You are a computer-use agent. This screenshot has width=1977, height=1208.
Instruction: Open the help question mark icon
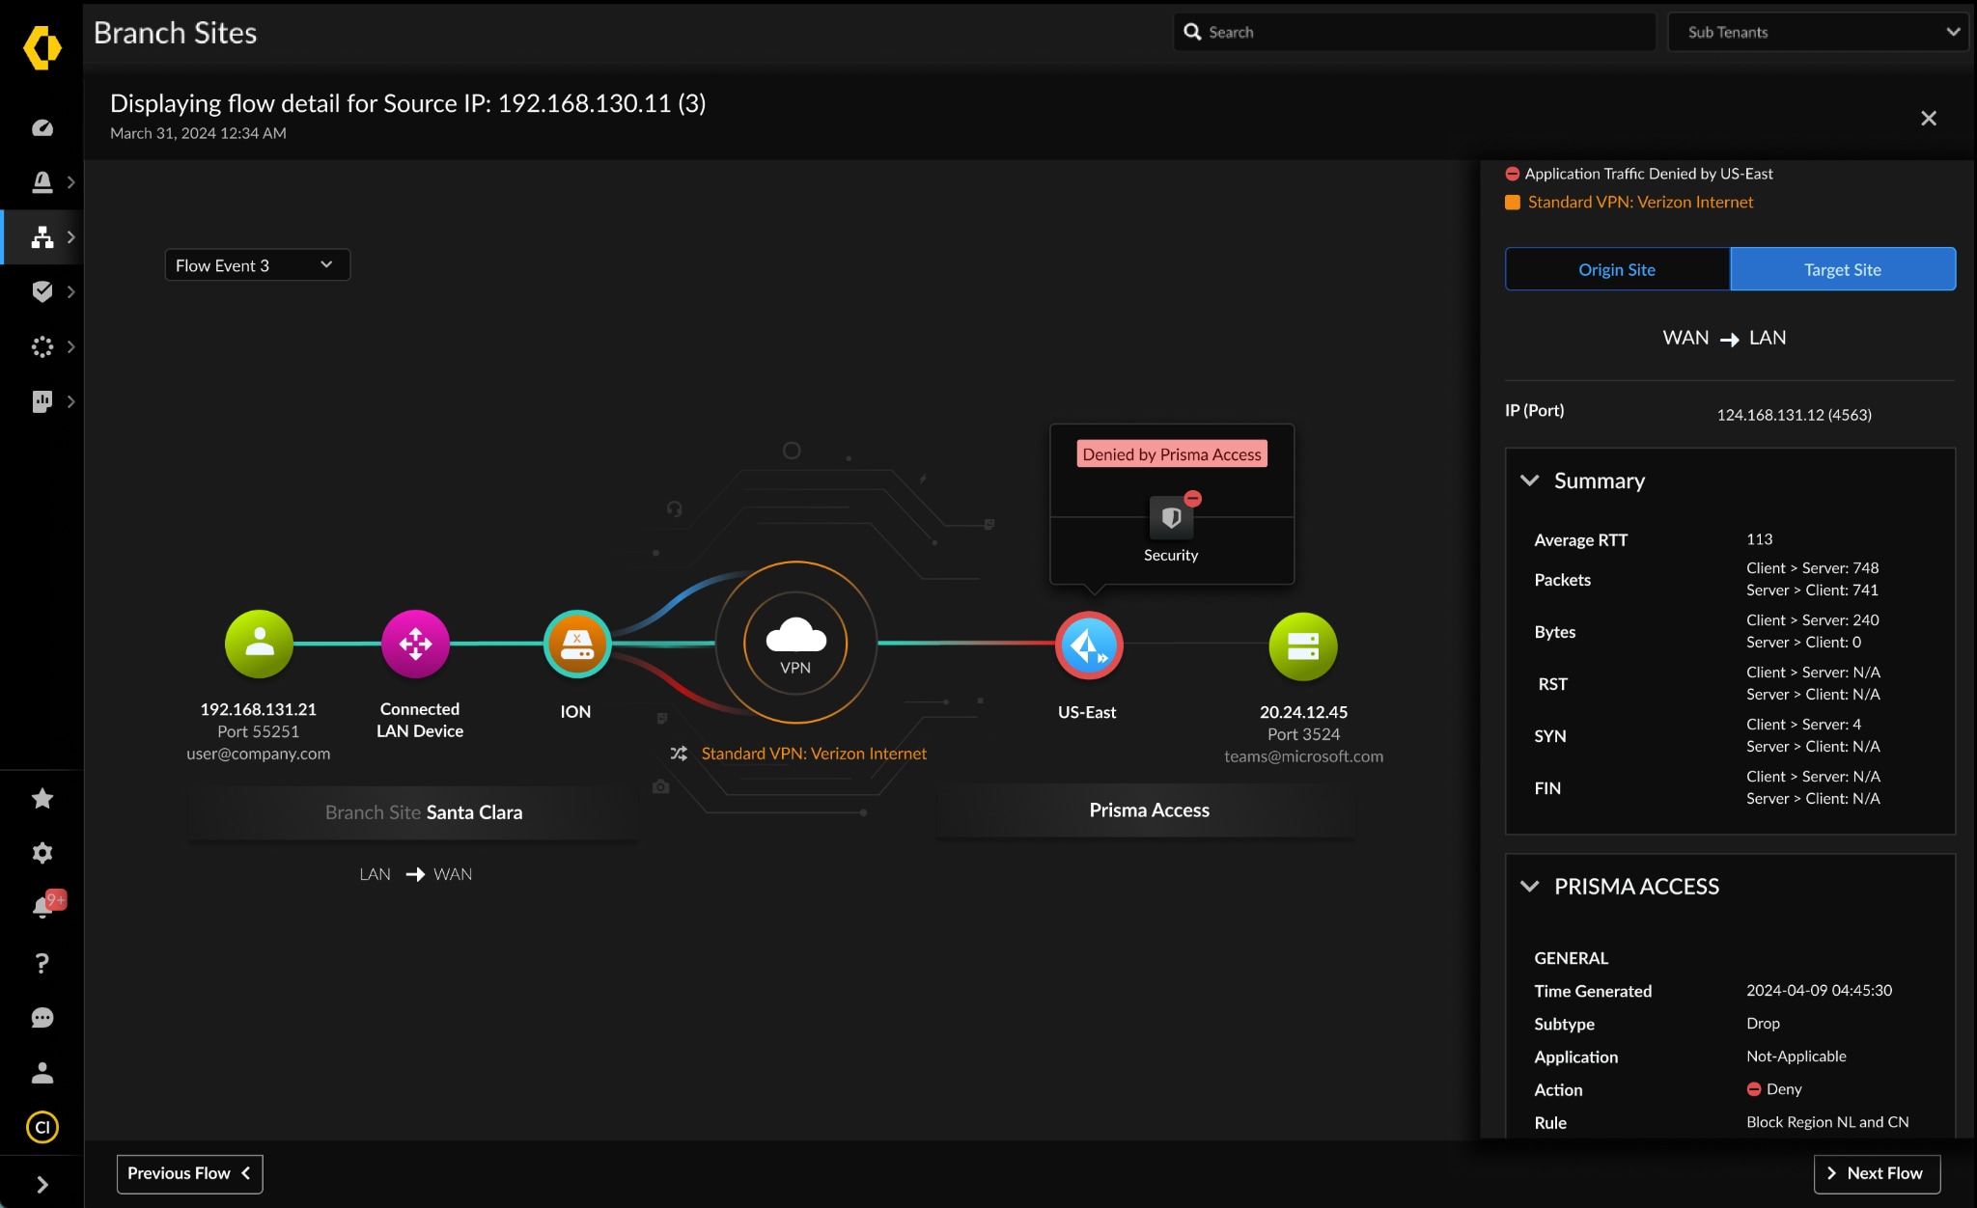point(42,963)
